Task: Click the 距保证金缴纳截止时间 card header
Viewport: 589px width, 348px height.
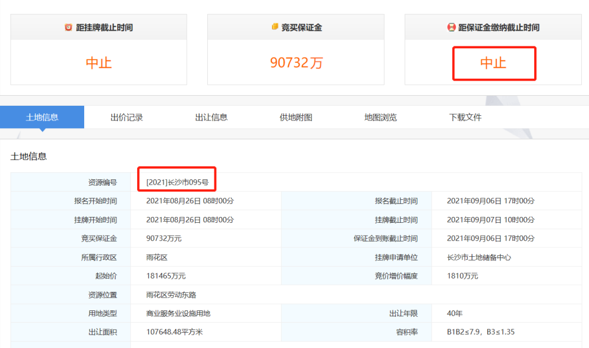Action: pos(493,27)
